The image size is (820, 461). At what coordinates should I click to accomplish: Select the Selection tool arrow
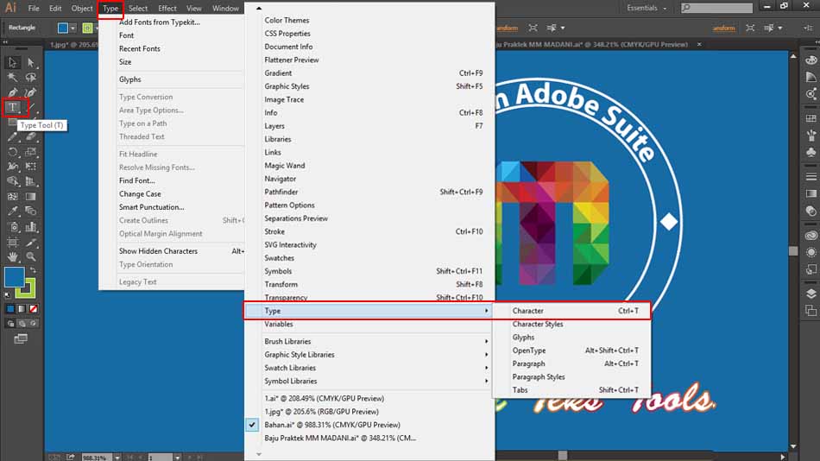13,63
